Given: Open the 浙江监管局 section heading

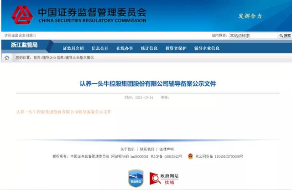Looking at the screenshot, I should 24,45.
